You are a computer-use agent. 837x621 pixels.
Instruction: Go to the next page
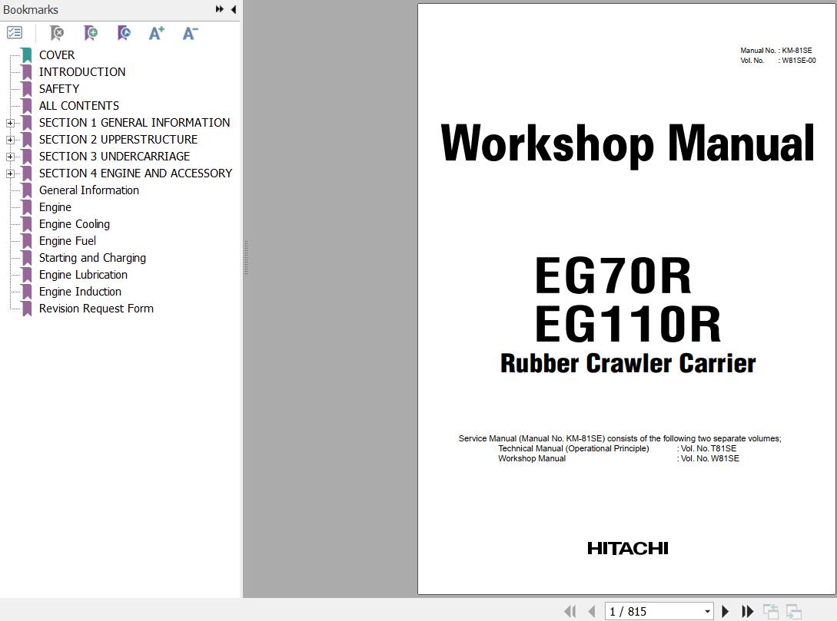pos(725,612)
